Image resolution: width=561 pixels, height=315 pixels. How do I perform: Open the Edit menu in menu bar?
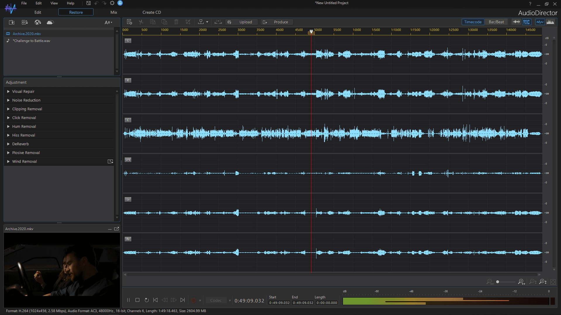tap(39, 3)
